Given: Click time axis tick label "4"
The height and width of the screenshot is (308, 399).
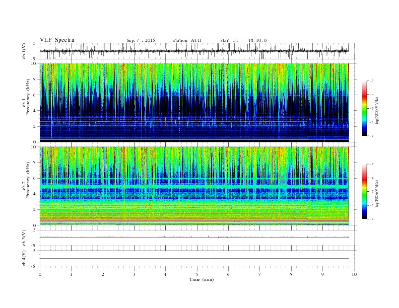Looking at the screenshot, I should click(165, 274).
